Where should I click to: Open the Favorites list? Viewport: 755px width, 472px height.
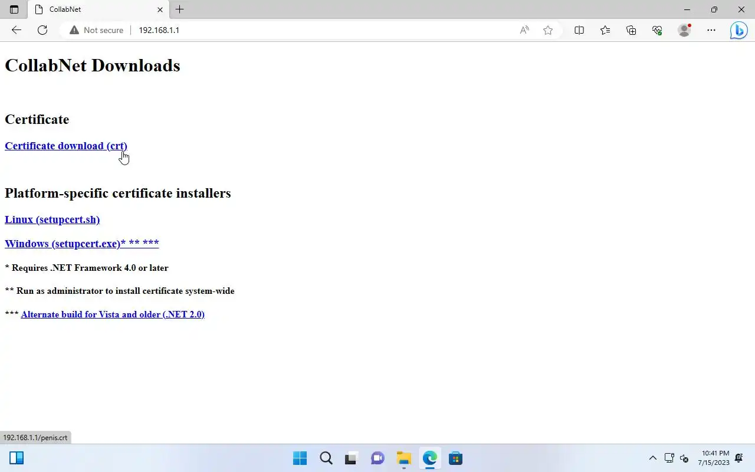coord(605,30)
